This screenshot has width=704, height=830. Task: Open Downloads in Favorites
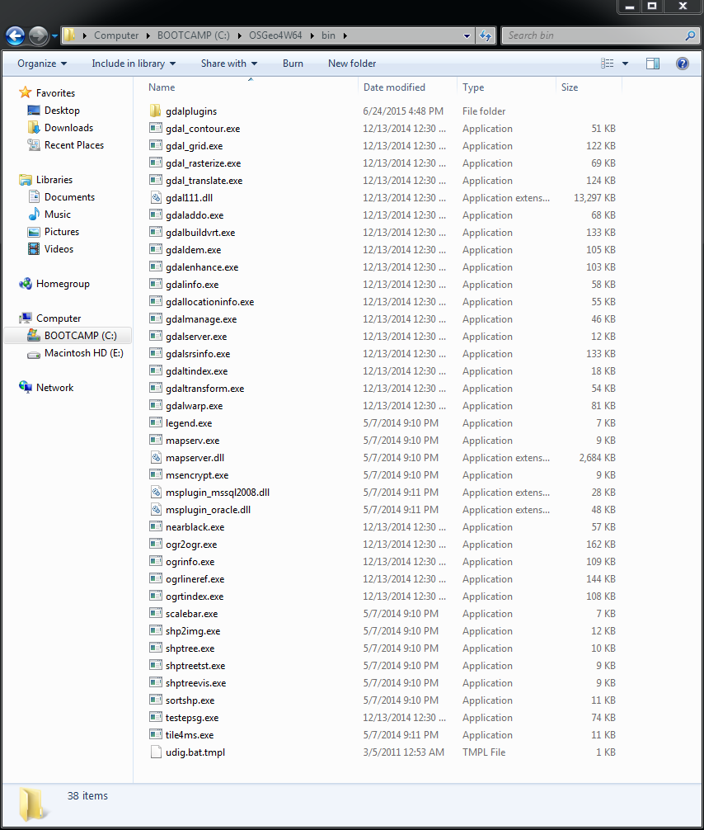point(68,128)
